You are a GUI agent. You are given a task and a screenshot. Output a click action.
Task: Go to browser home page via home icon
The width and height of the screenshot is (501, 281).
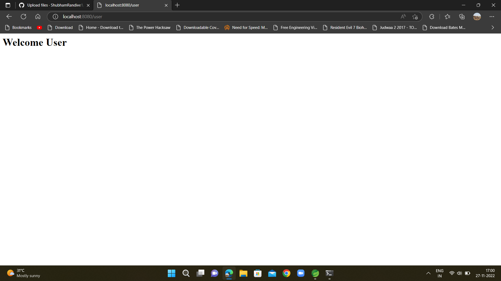click(38, 16)
